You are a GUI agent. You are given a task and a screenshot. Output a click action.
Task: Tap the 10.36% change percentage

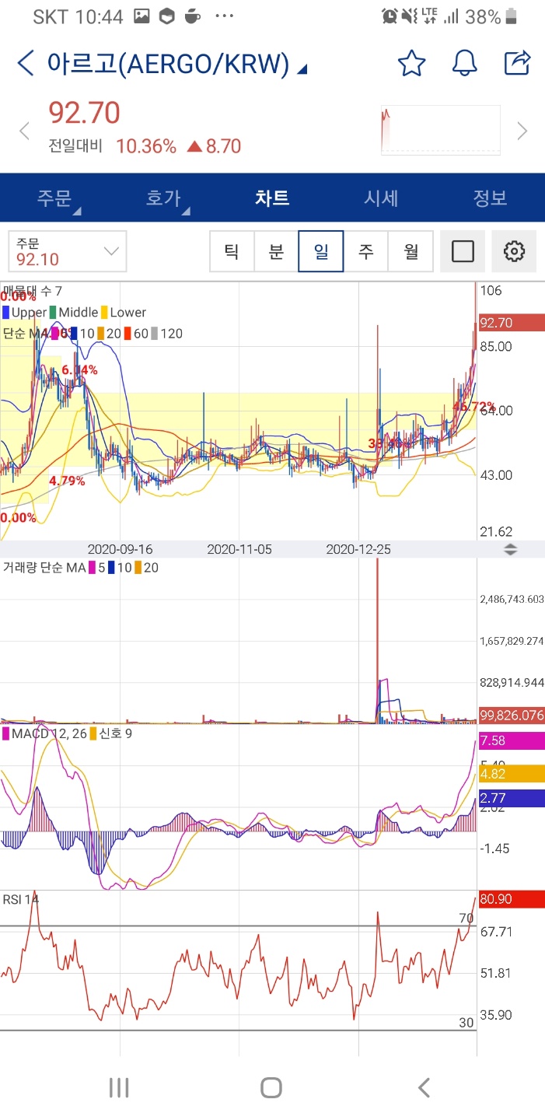[x=146, y=146]
